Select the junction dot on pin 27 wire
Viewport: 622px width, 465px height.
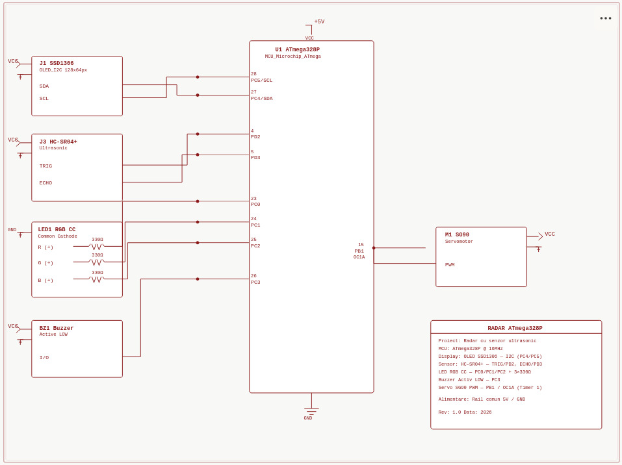[198, 95]
